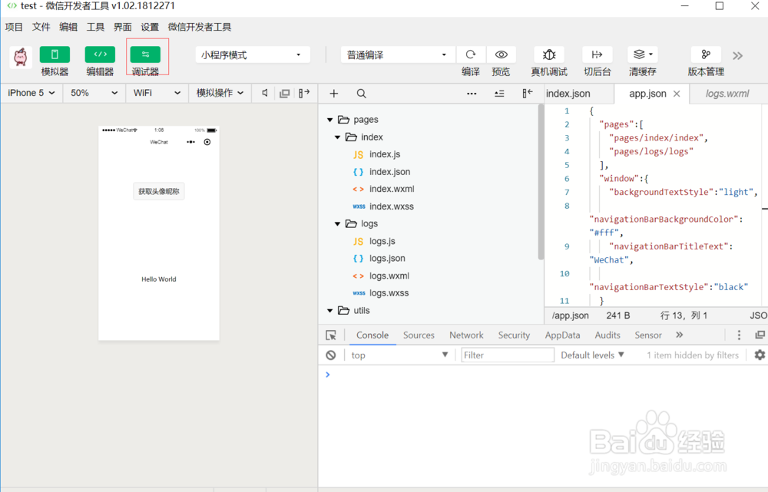Screen dimensions: 768x492
Task: Hide file tree panel icon
Action: point(528,93)
